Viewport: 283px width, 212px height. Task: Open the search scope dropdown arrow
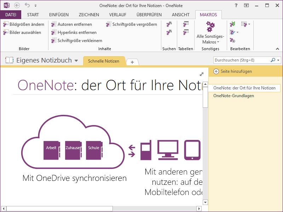(x=278, y=60)
